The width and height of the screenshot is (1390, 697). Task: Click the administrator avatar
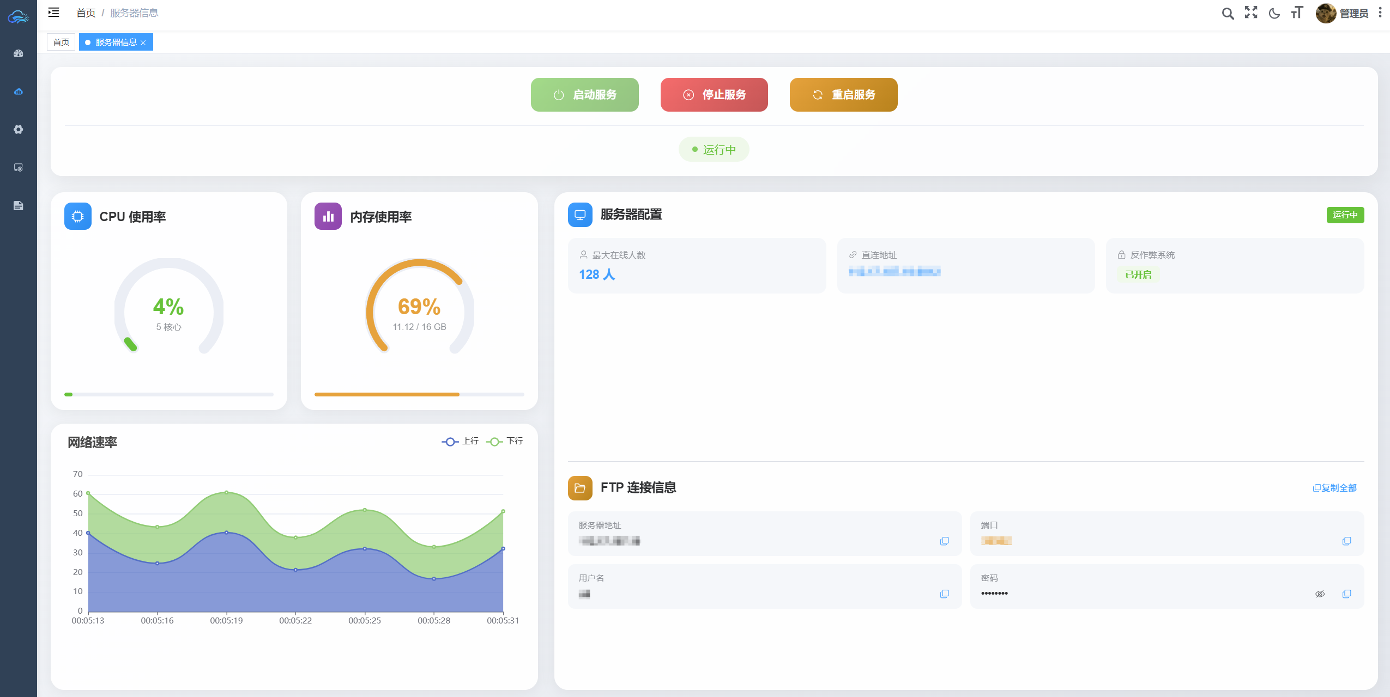1326,13
